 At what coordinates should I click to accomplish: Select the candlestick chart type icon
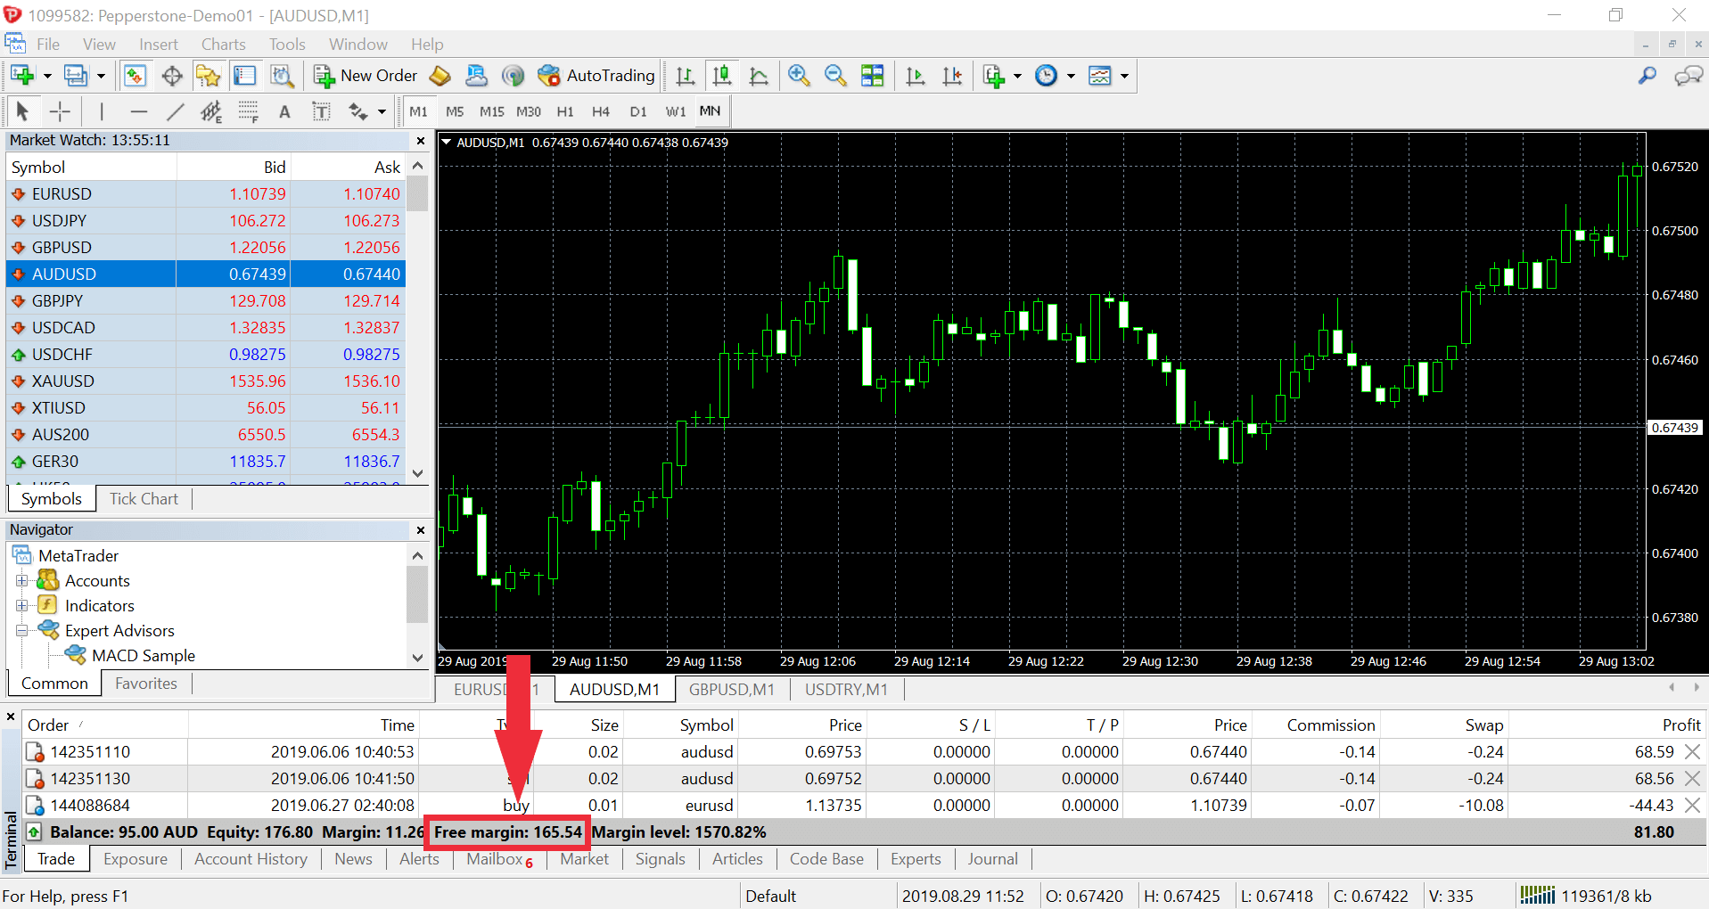[x=722, y=76]
